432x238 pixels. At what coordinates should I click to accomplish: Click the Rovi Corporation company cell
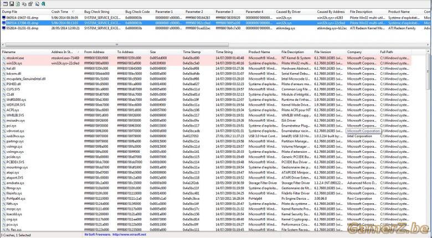tap(359, 199)
